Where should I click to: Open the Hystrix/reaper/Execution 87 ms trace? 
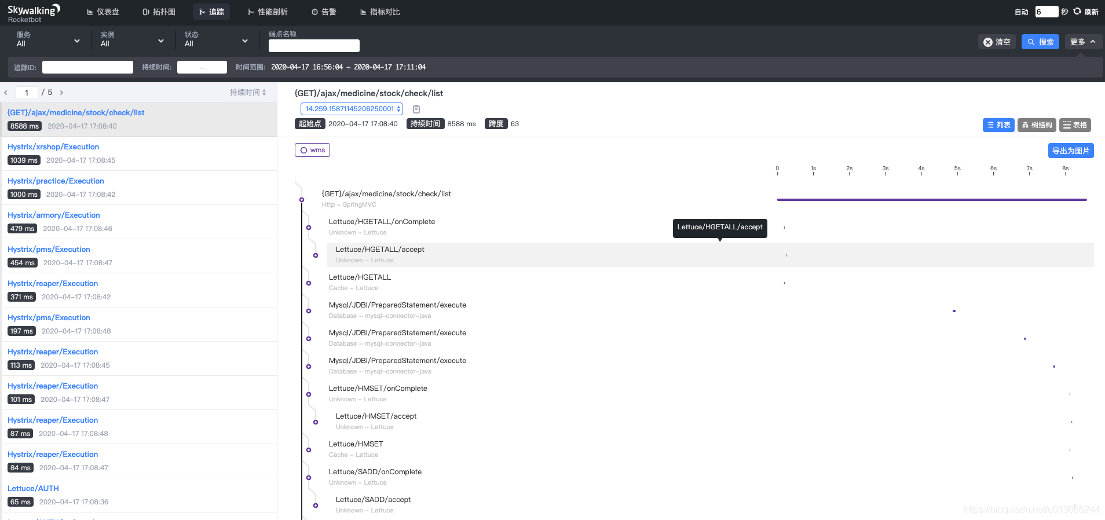pyautogui.click(x=138, y=427)
